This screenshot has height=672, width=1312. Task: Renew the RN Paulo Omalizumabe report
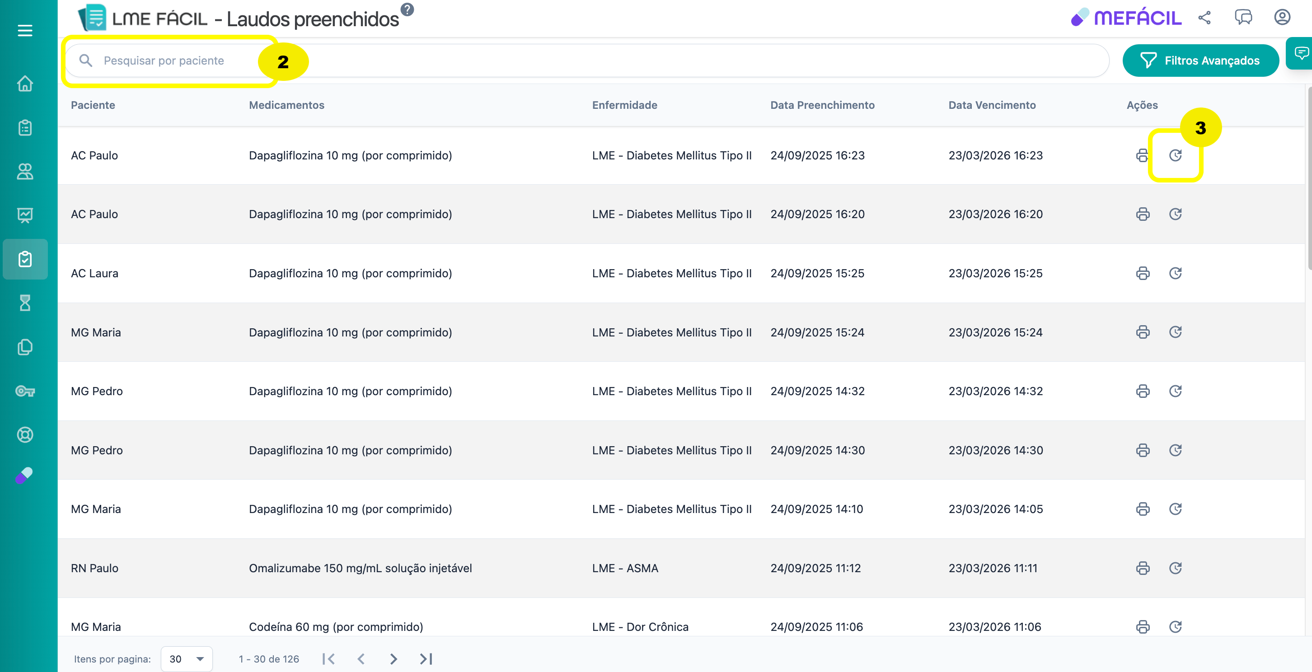click(x=1175, y=568)
